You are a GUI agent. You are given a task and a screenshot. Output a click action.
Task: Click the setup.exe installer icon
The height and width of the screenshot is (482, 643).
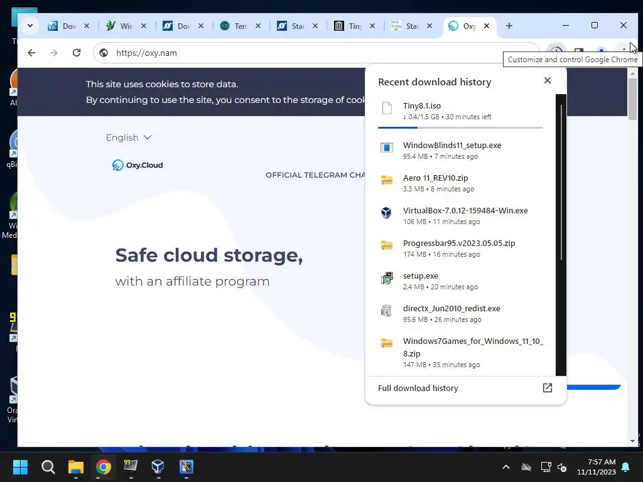(387, 278)
